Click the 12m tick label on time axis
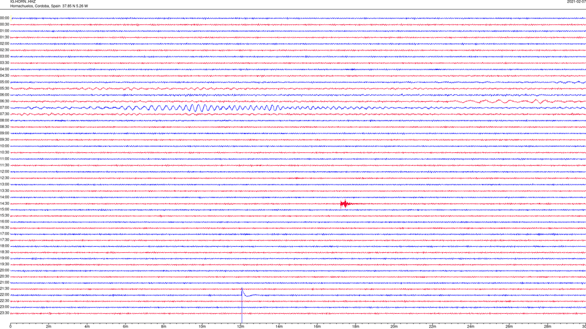Viewport: 586px width, 329px height. coord(241,327)
